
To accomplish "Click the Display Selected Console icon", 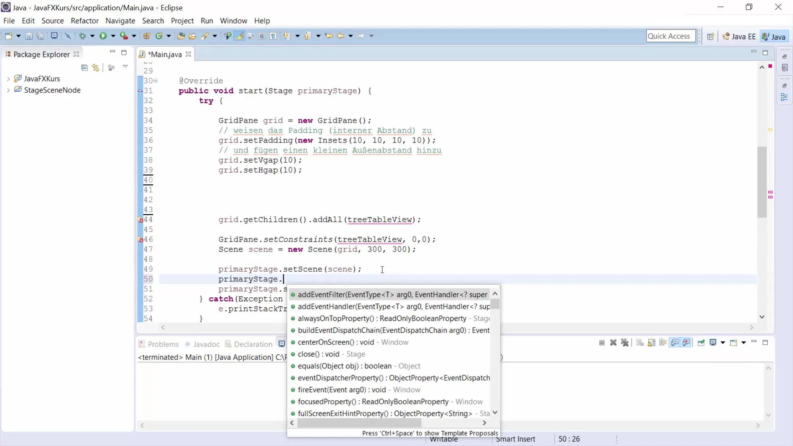I will click(713, 343).
